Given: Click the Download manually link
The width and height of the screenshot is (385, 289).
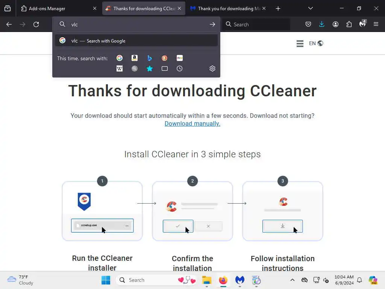Looking at the screenshot, I should [192, 123].
